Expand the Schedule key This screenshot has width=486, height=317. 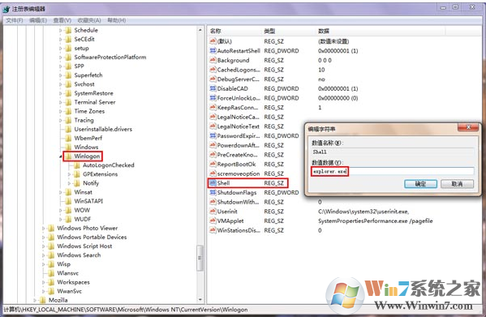tap(61, 30)
